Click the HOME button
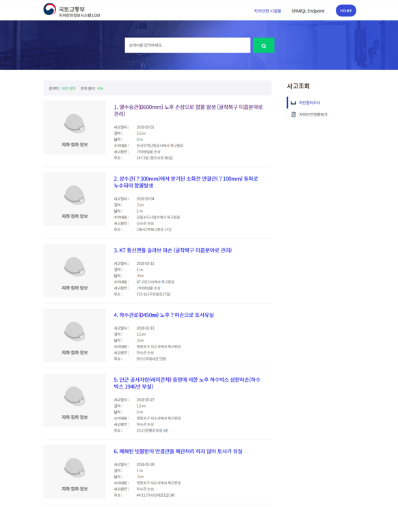This screenshot has width=398, height=507. 346,11
